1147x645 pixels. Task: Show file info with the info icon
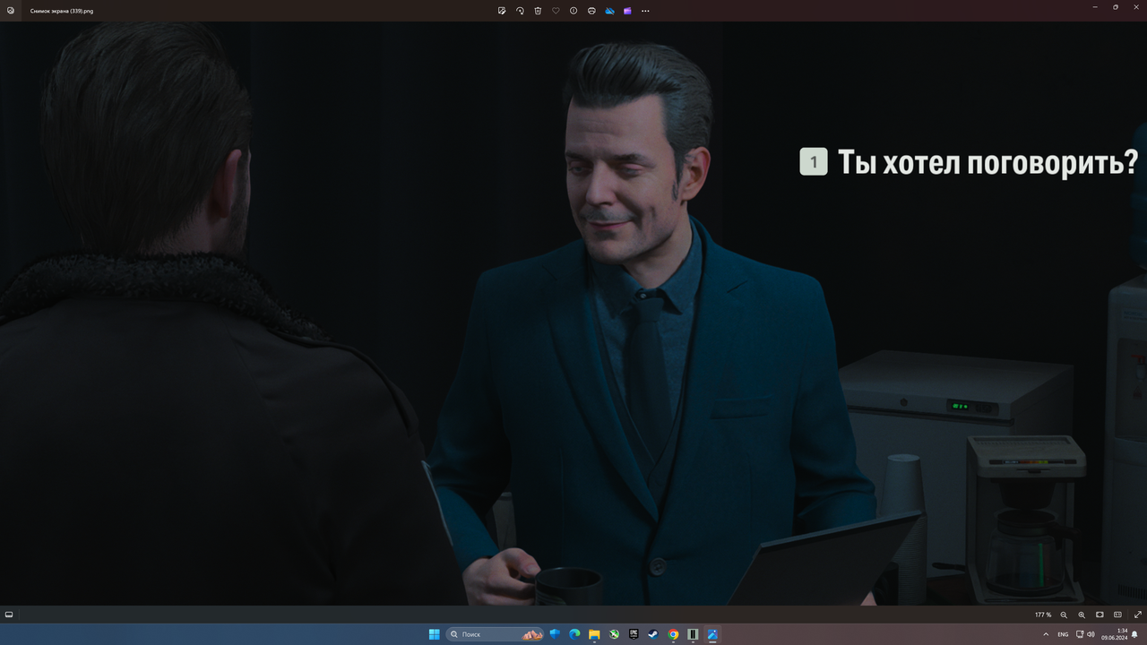[x=573, y=11]
